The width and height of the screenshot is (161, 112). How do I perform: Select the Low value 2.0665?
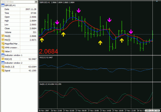point(33,25)
